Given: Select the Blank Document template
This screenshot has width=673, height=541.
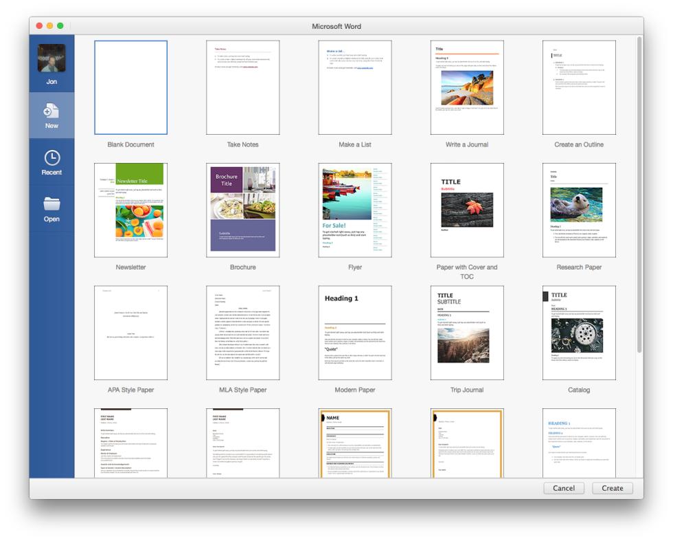Looking at the screenshot, I should tap(130, 87).
